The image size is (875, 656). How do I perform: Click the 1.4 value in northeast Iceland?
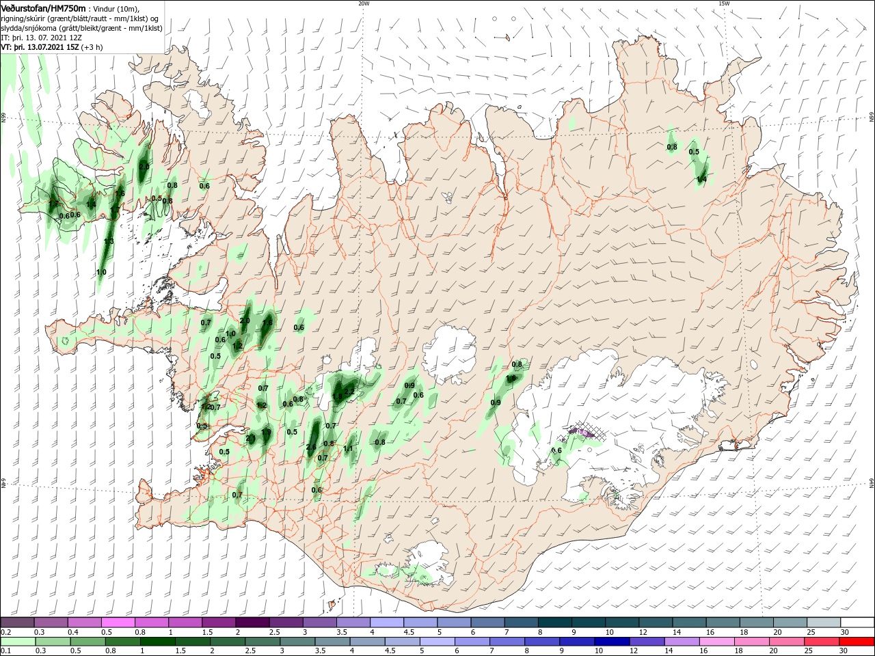(x=701, y=180)
